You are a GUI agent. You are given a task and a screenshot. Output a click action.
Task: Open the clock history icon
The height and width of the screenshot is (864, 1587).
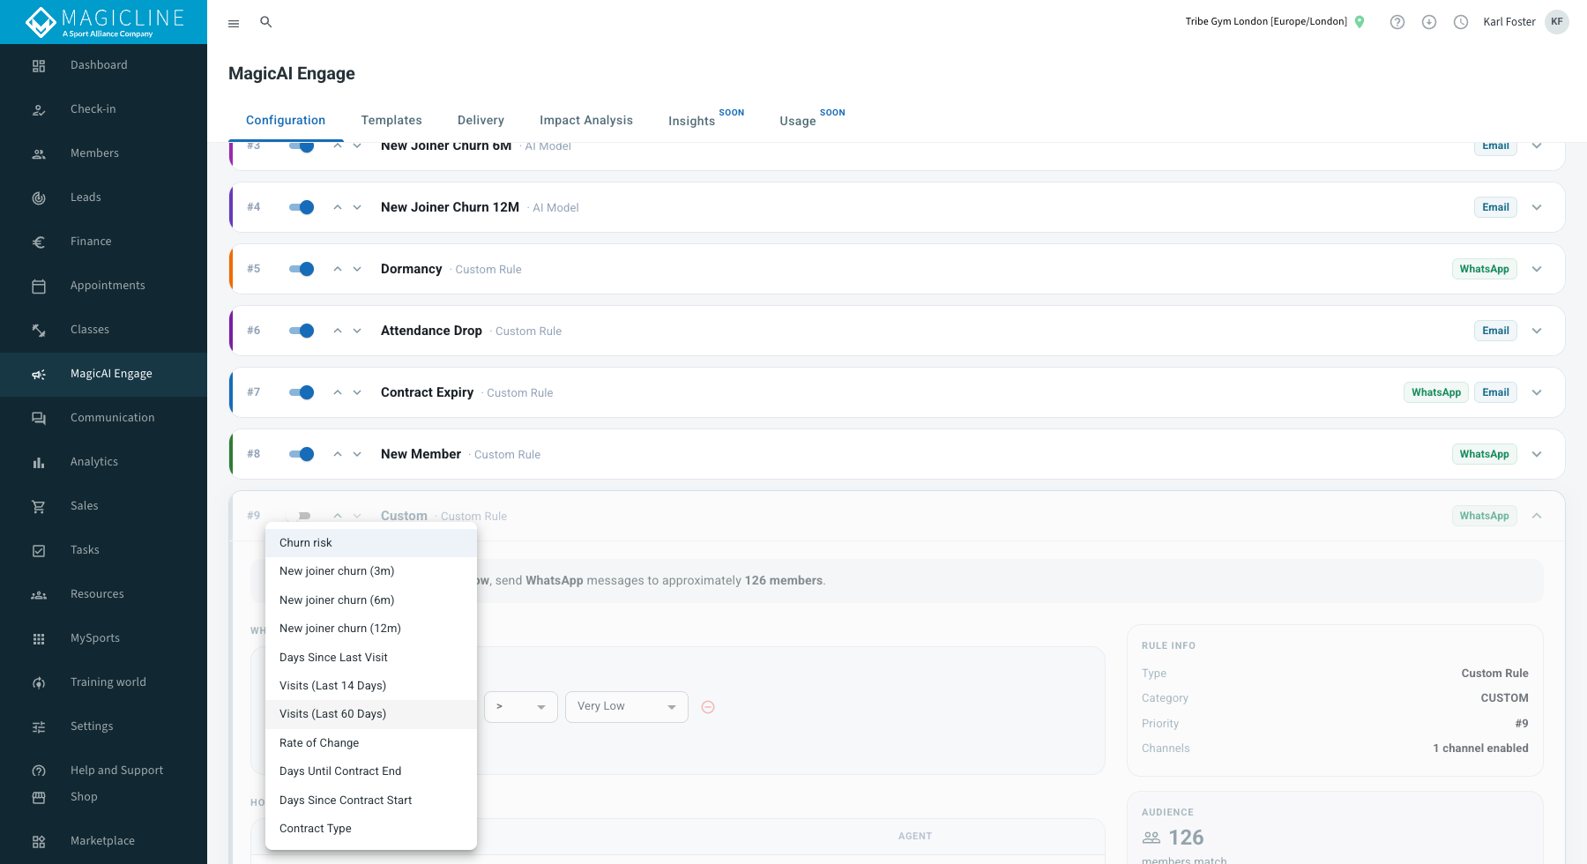[1461, 22]
